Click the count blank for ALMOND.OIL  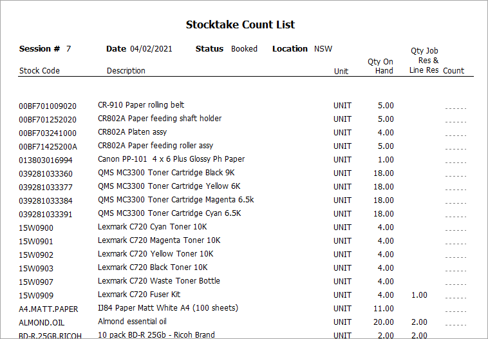pos(456,325)
